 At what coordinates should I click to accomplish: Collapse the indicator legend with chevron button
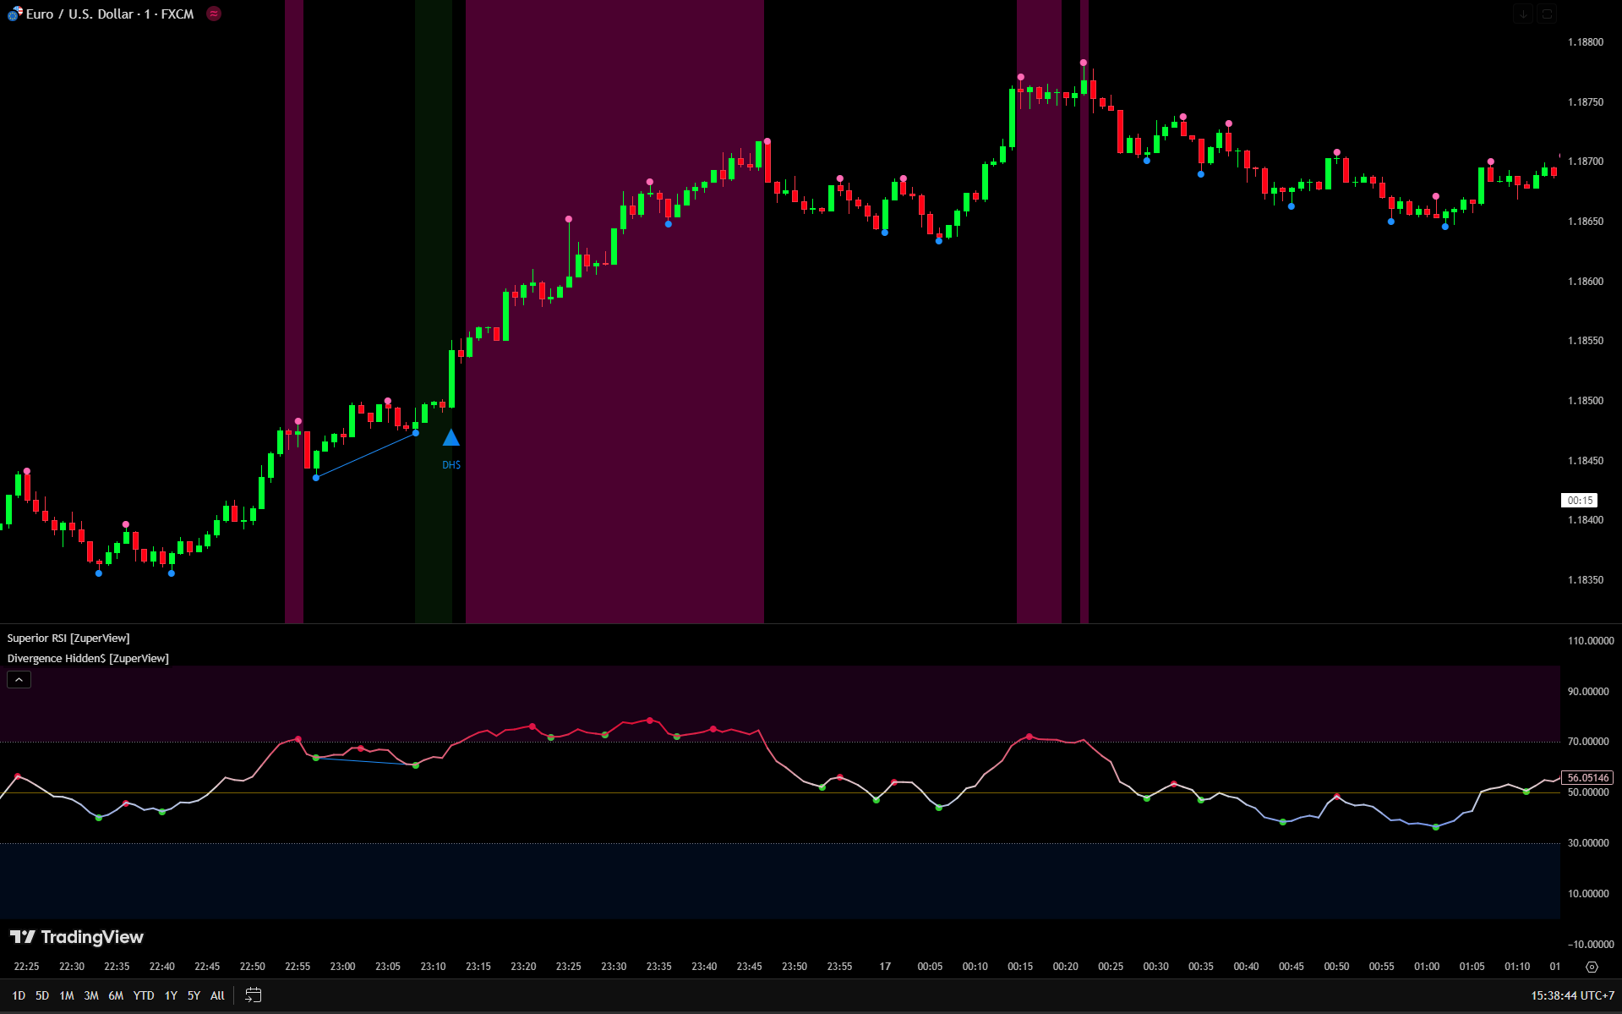coord(19,679)
